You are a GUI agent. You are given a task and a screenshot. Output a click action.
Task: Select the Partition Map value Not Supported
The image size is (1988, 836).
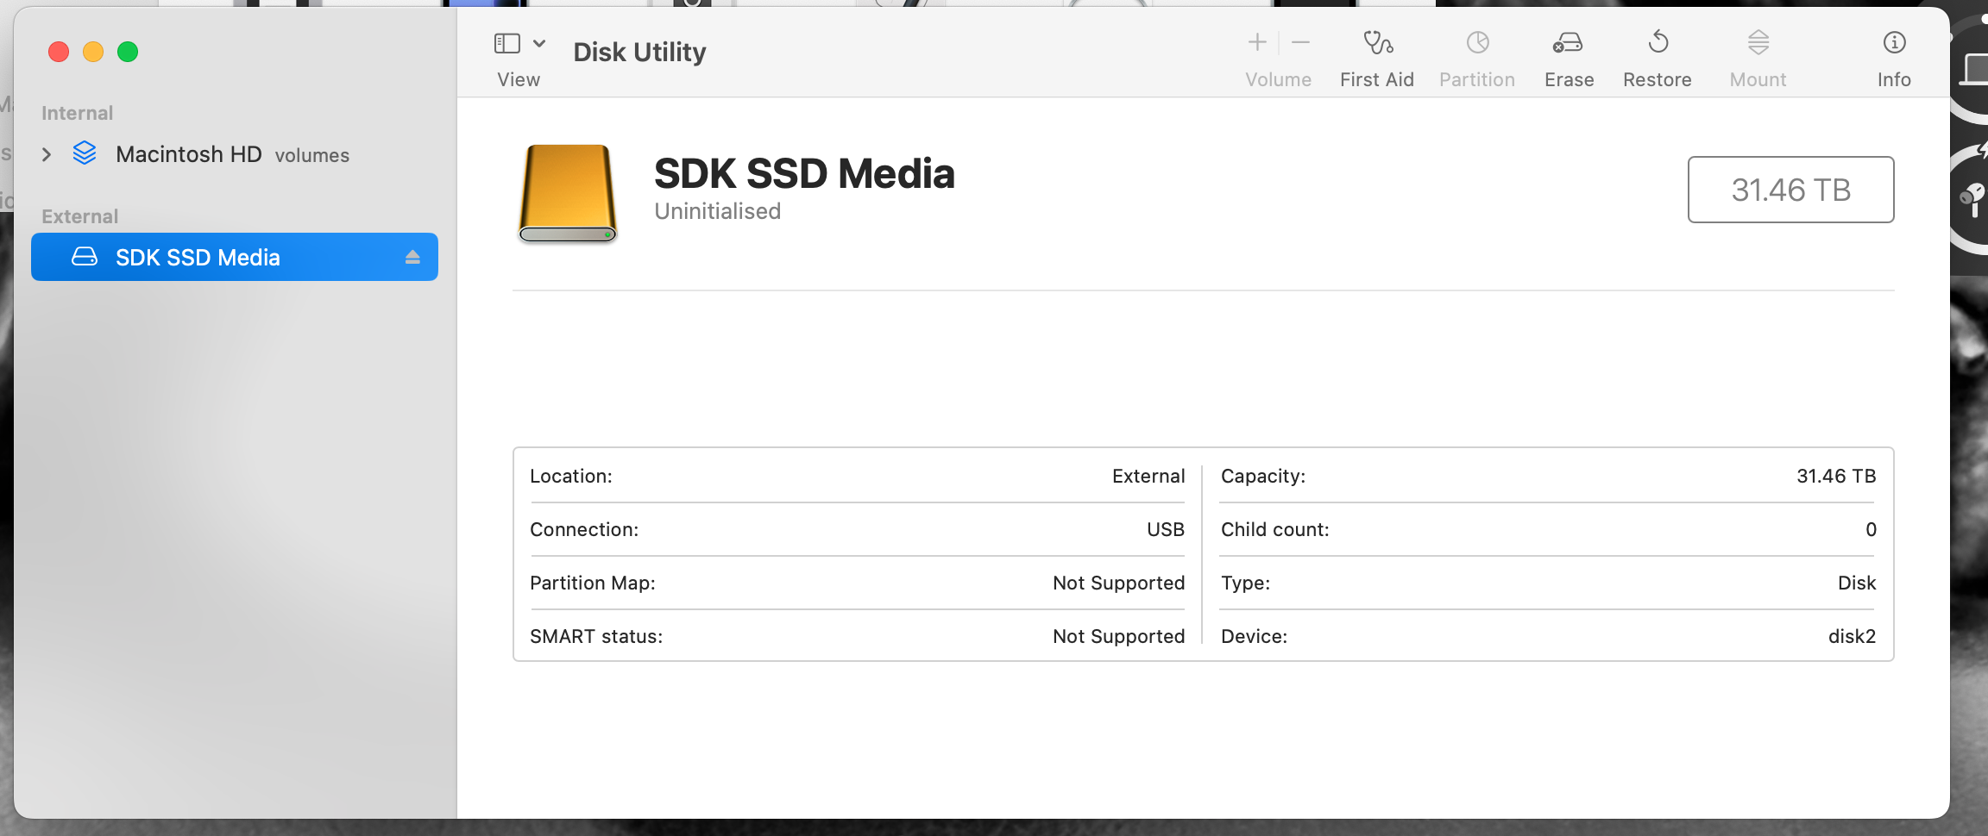(1119, 583)
